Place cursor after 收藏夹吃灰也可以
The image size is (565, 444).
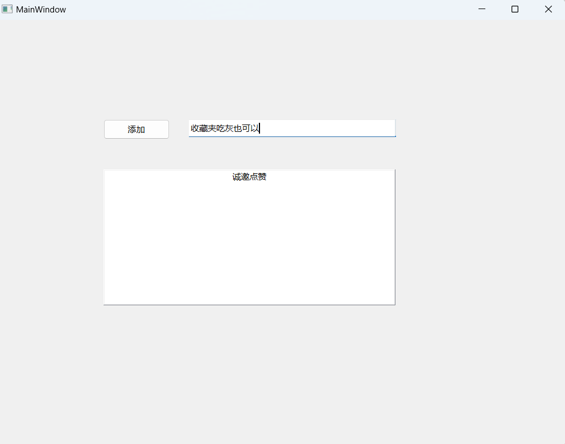260,128
